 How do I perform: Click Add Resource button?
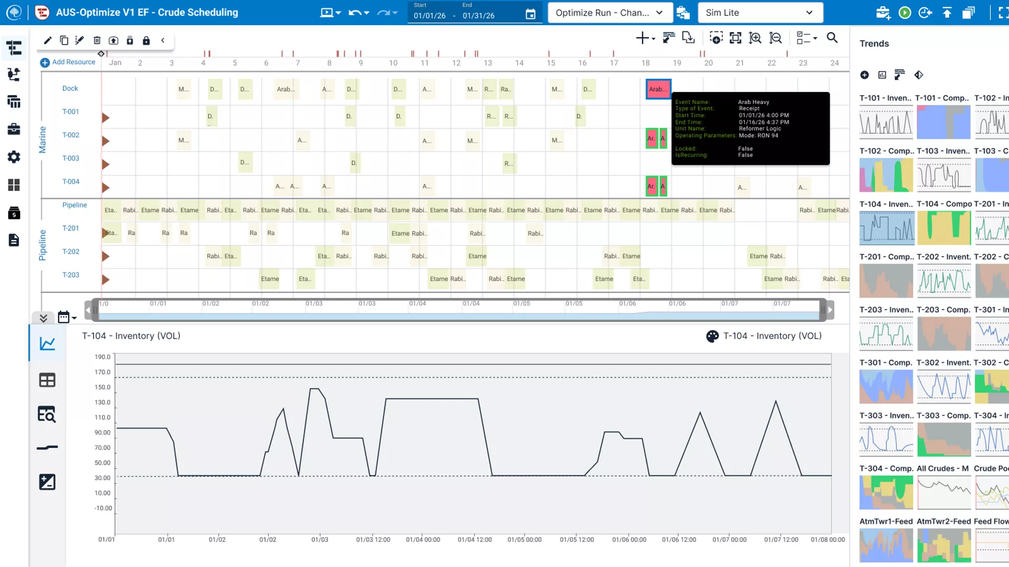click(68, 62)
